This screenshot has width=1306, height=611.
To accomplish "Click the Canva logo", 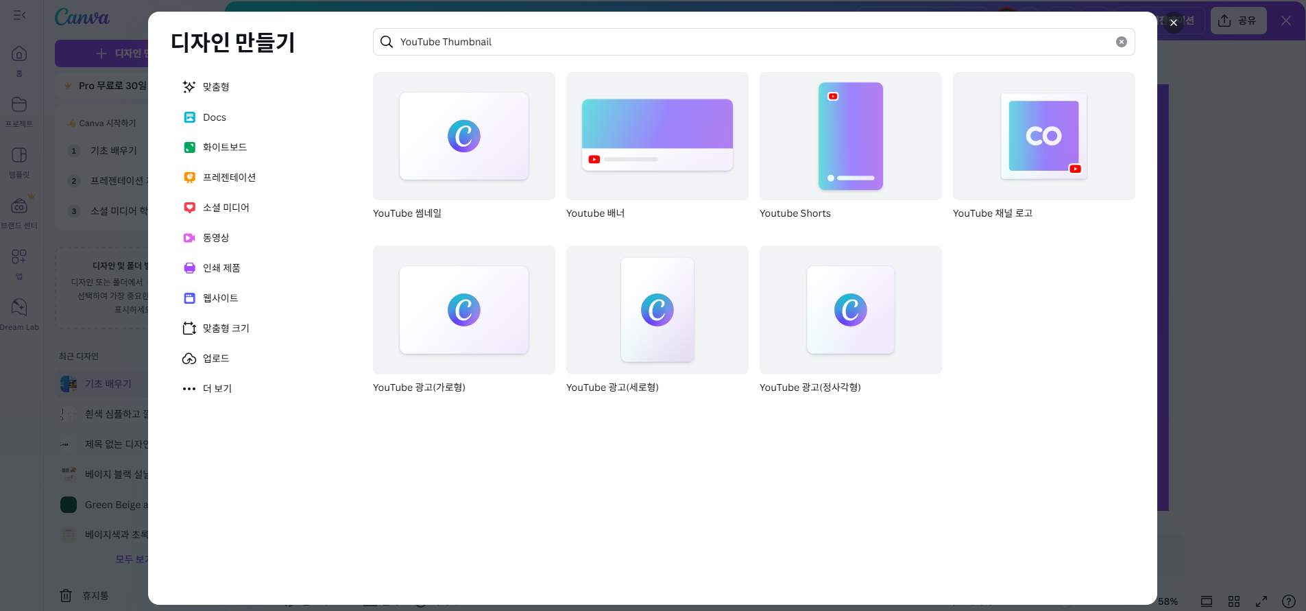I will (x=82, y=17).
